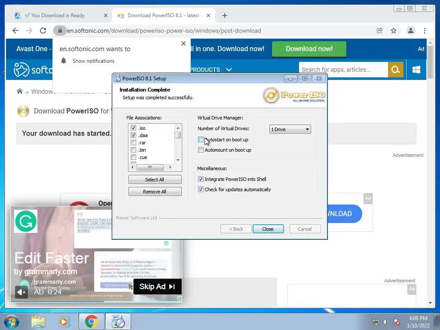Skip the Grammarly video ad
Image resolution: width=440 pixels, height=330 pixels.
point(157,287)
